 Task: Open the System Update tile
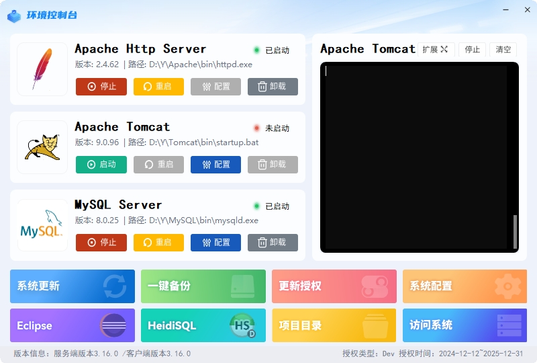pyautogui.click(x=72, y=286)
